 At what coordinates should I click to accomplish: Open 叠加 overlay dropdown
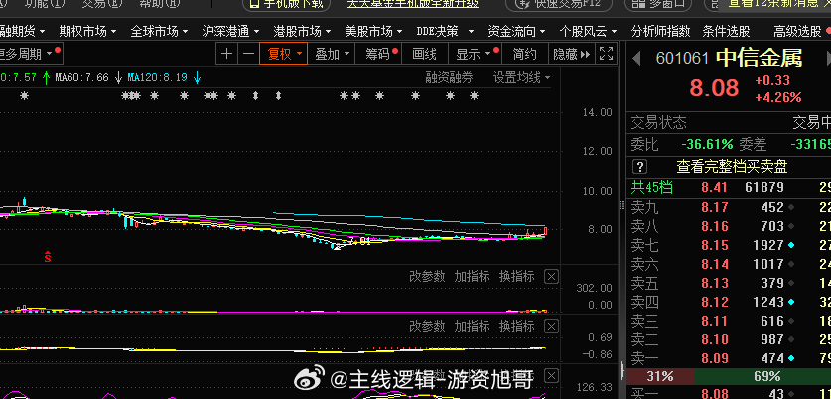(333, 54)
